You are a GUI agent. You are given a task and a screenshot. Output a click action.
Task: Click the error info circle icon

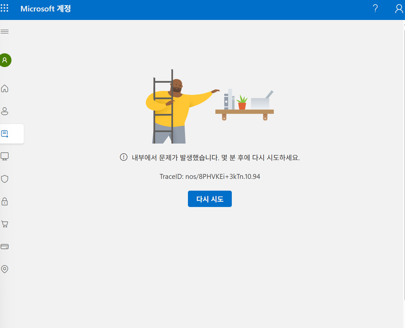pyautogui.click(x=124, y=157)
